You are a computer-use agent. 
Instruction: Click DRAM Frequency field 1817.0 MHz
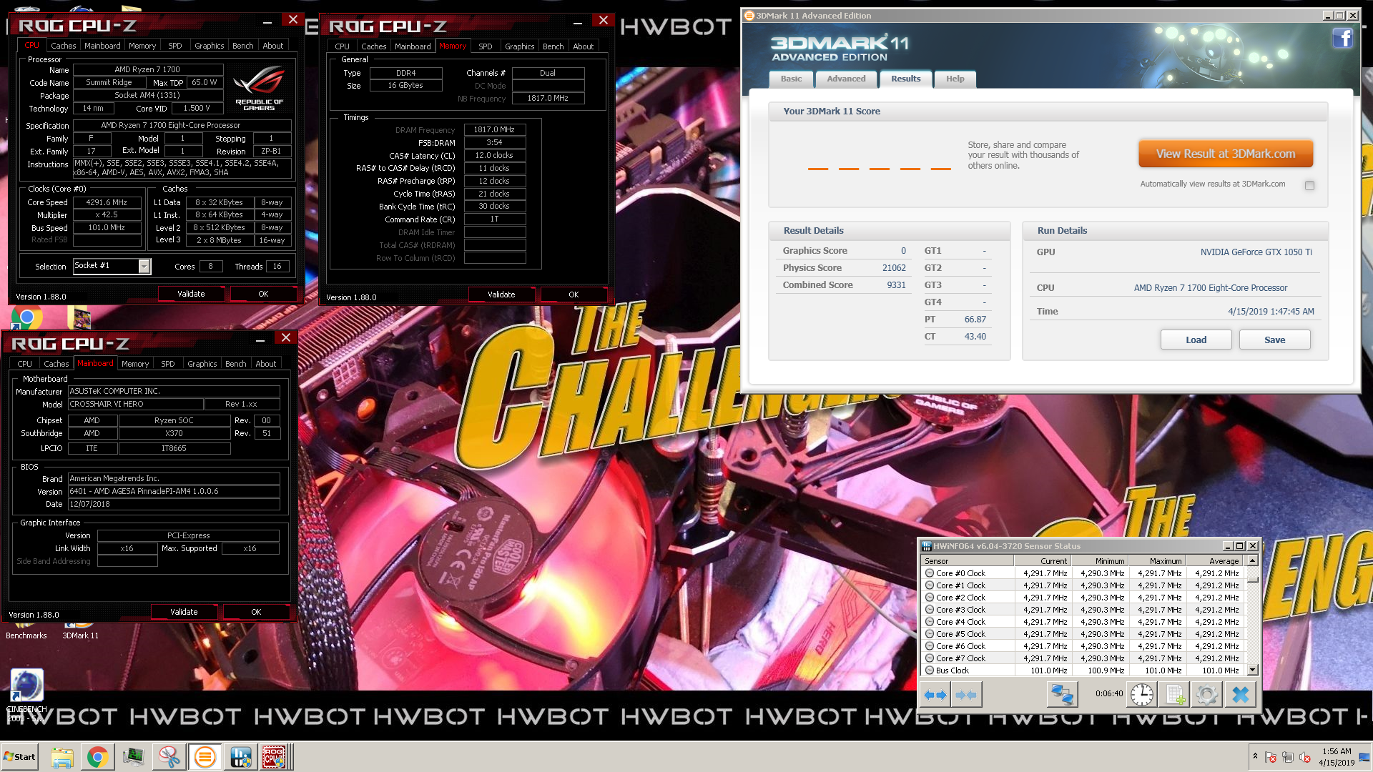(x=494, y=130)
